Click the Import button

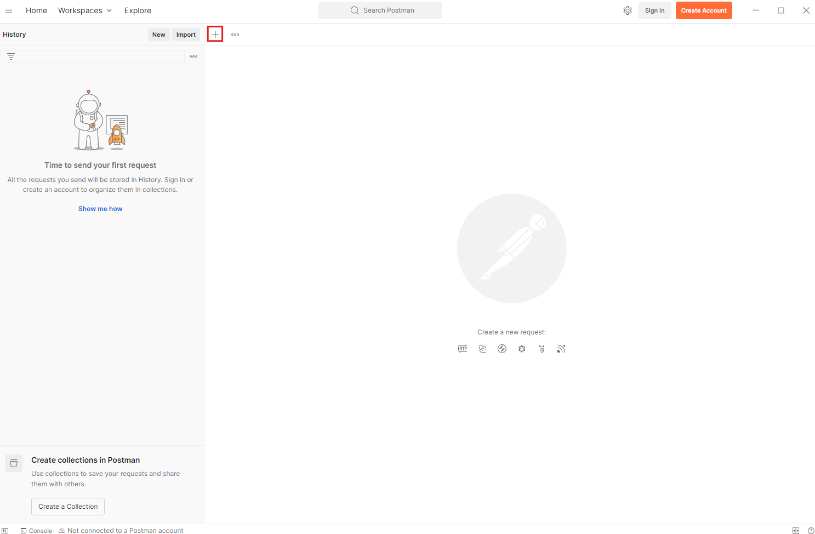coord(186,35)
